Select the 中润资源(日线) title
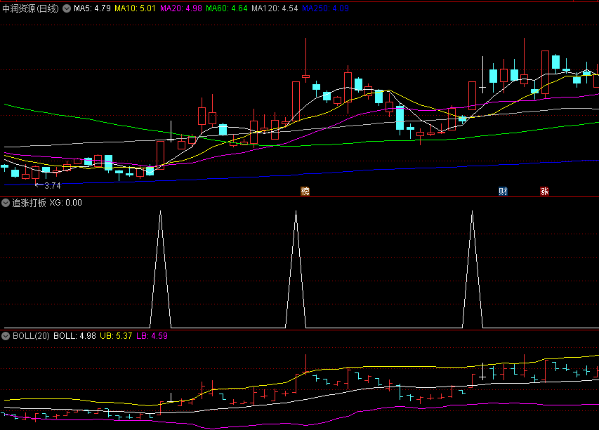This screenshot has width=599, height=430. tap(31, 8)
